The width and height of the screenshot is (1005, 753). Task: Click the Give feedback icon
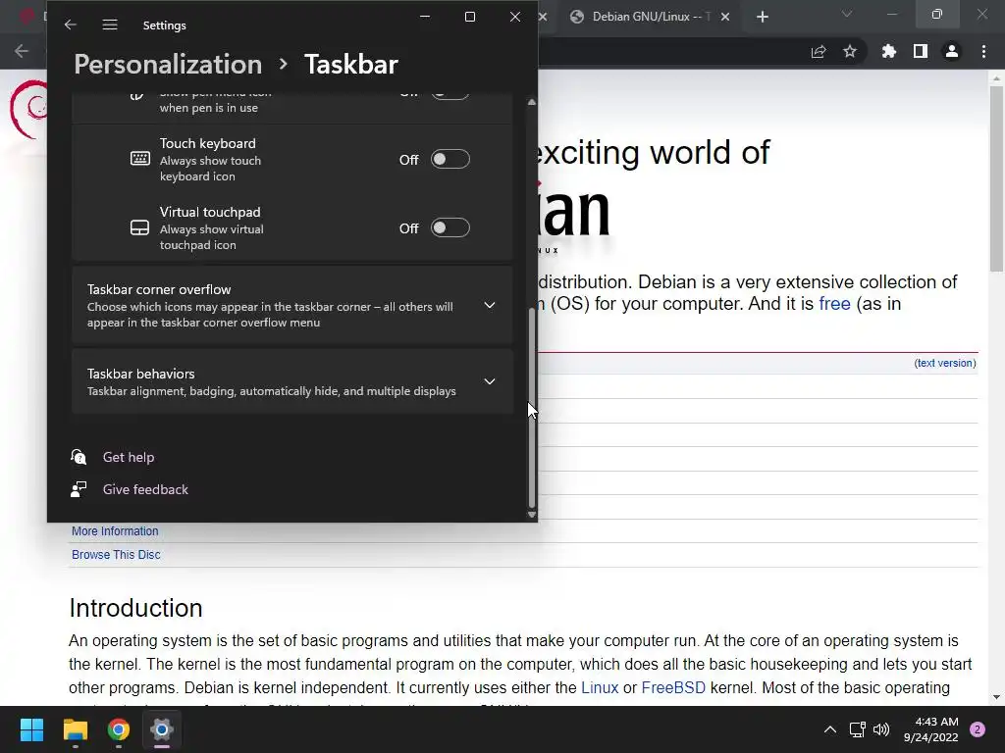79,489
